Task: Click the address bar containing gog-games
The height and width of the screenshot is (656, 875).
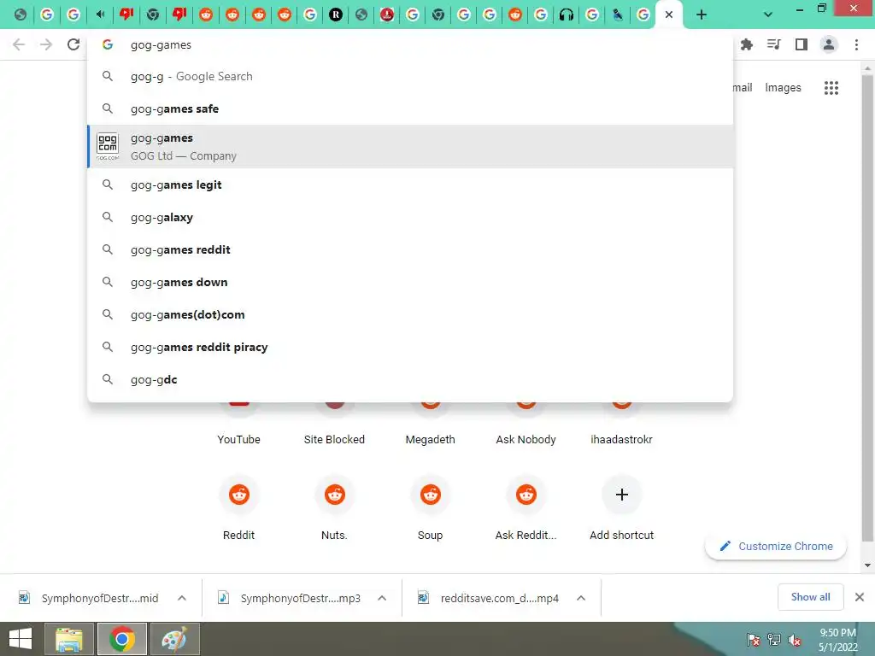Action: point(409,44)
